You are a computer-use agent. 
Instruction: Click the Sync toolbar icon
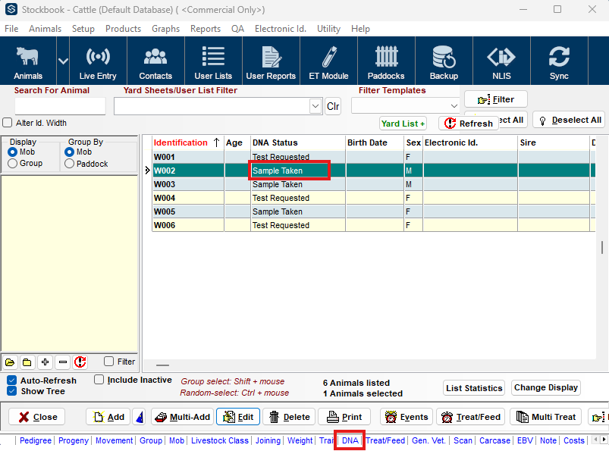coord(559,61)
